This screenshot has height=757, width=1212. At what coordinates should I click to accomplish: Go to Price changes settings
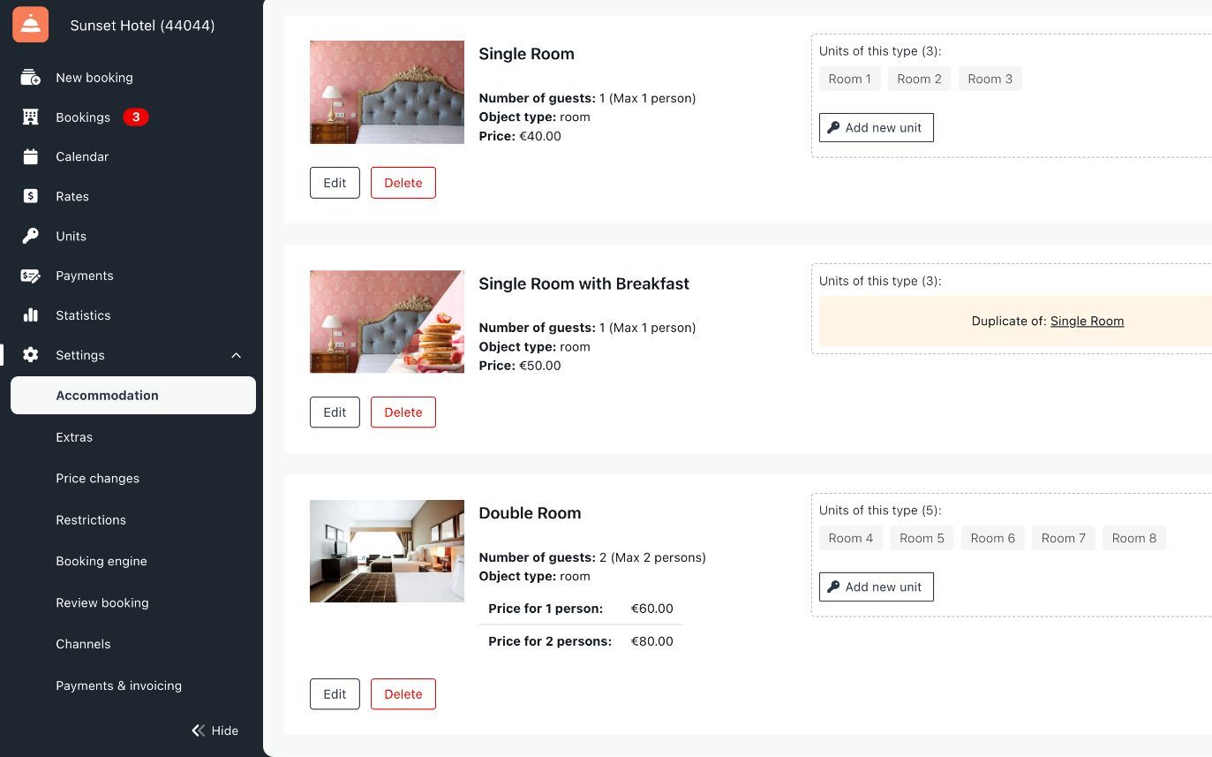click(97, 479)
